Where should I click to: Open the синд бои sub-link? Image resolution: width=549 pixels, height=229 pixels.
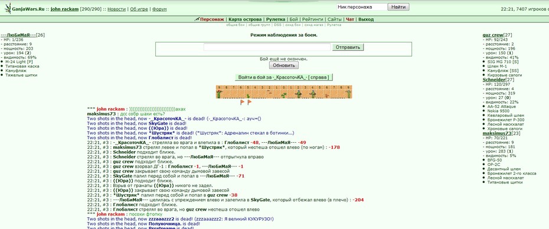coord(293,25)
